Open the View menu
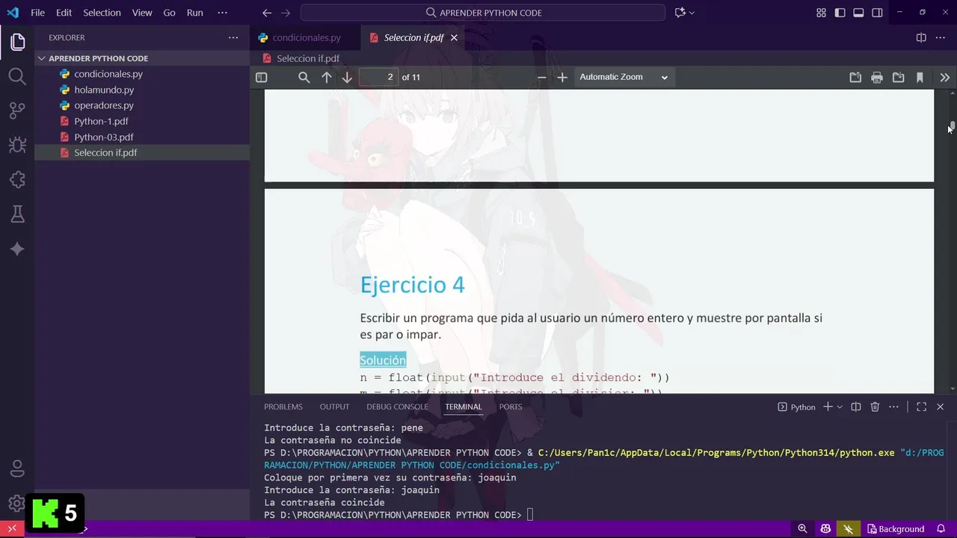The width and height of the screenshot is (957, 538). (x=142, y=13)
